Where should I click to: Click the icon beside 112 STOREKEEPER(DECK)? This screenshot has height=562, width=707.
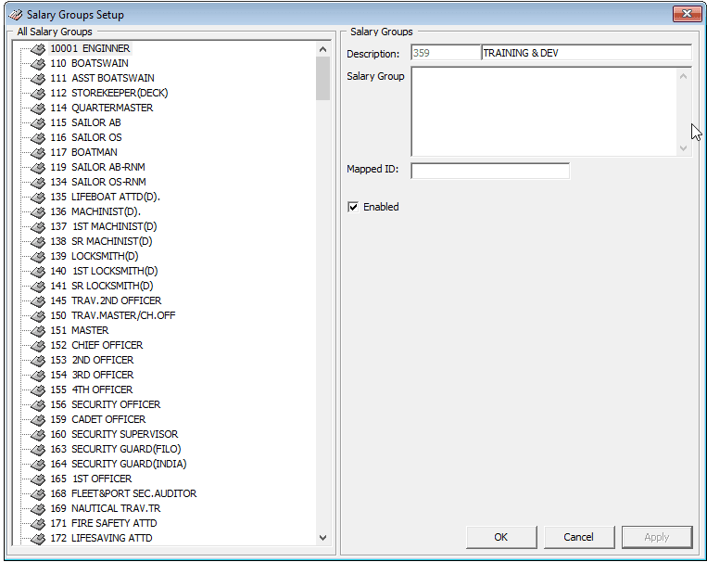click(x=38, y=94)
